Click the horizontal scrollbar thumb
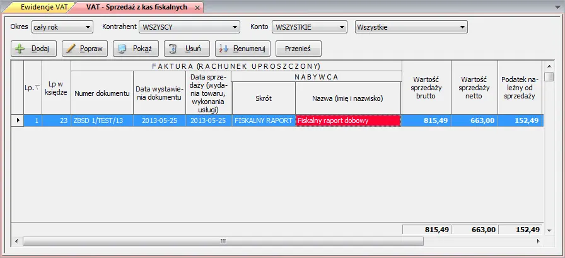This screenshot has width=565, height=258. click(x=223, y=241)
